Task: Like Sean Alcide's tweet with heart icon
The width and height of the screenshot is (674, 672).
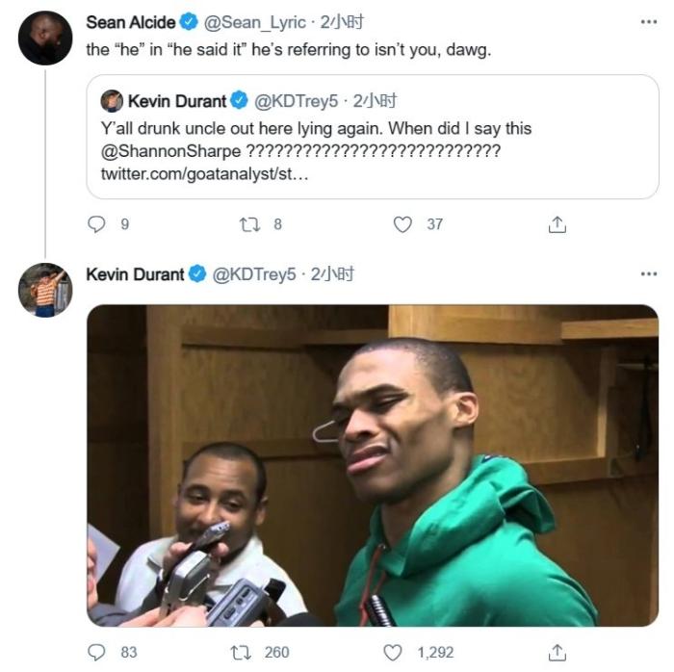Action: click(402, 224)
